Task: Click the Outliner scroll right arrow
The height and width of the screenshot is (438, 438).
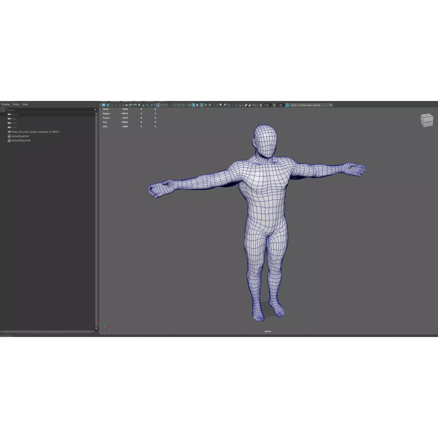Action: point(93,332)
